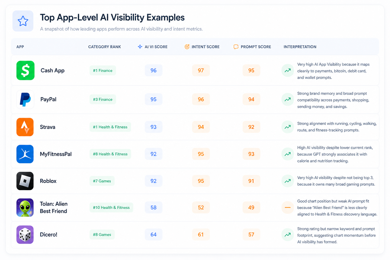This screenshot has width=390, height=260.
Task: Open the MyFitnessPal app name
Action: point(56,154)
